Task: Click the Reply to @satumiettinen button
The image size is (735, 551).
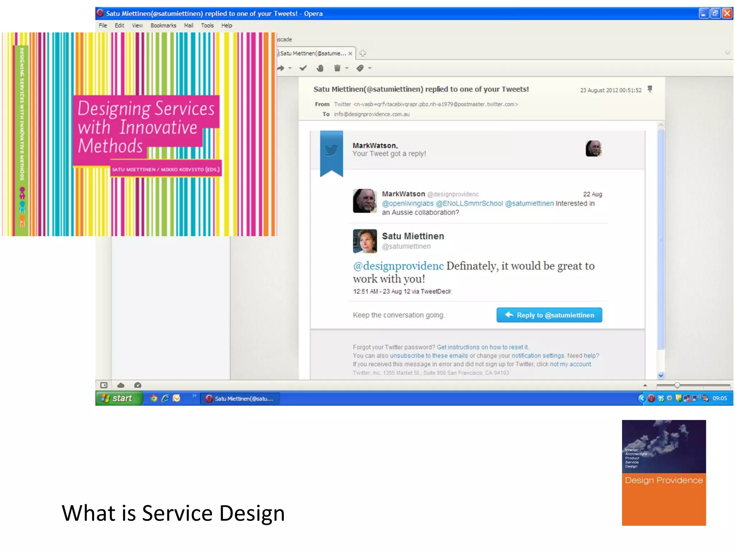Action: [549, 315]
